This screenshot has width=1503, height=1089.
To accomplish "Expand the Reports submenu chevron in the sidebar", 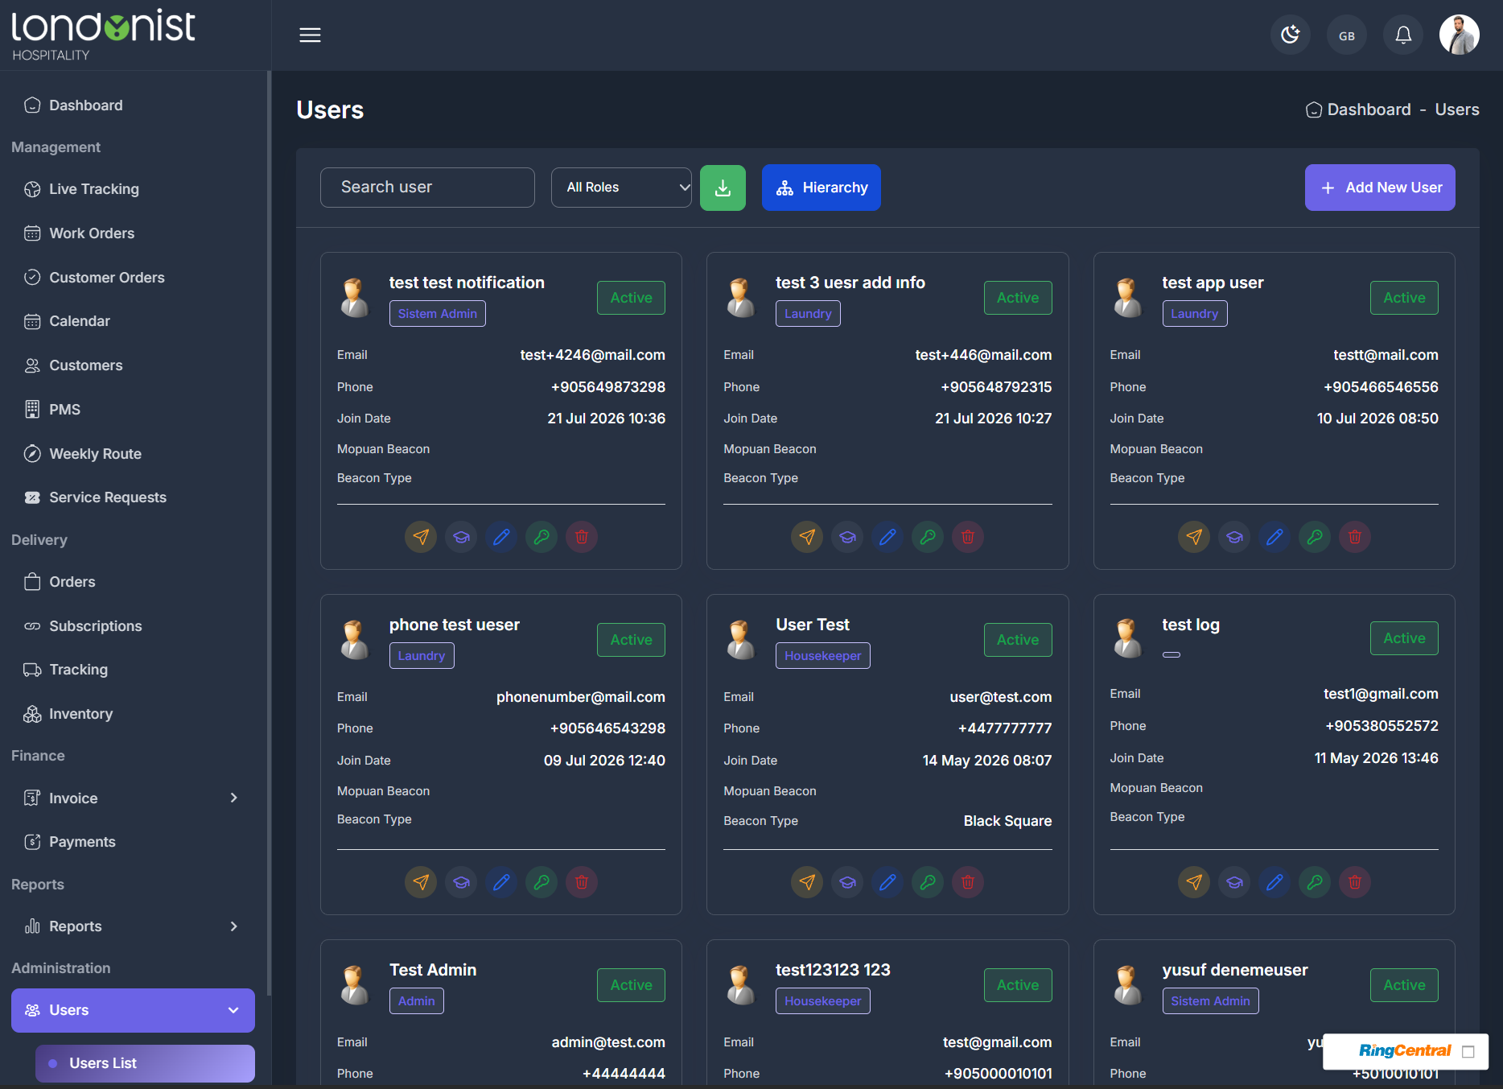I will (x=233, y=926).
